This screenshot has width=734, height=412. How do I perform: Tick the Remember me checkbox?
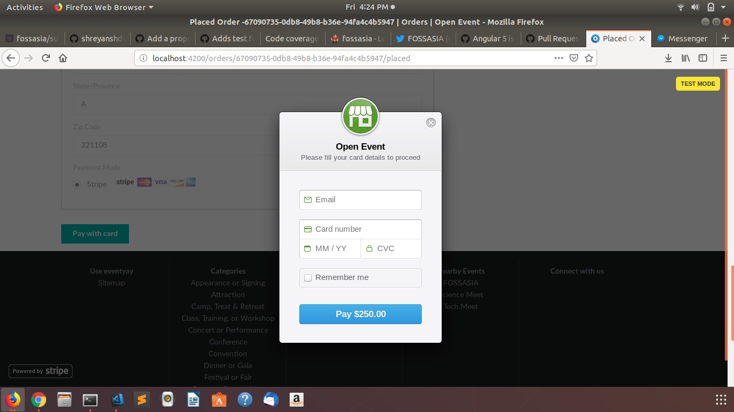pos(308,278)
